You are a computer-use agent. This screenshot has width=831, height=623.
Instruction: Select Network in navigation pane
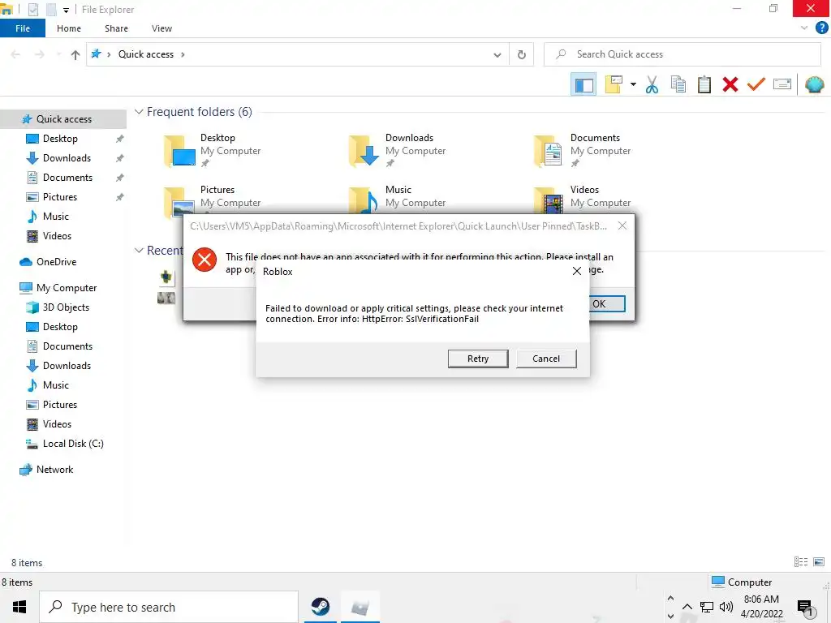(54, 470)
